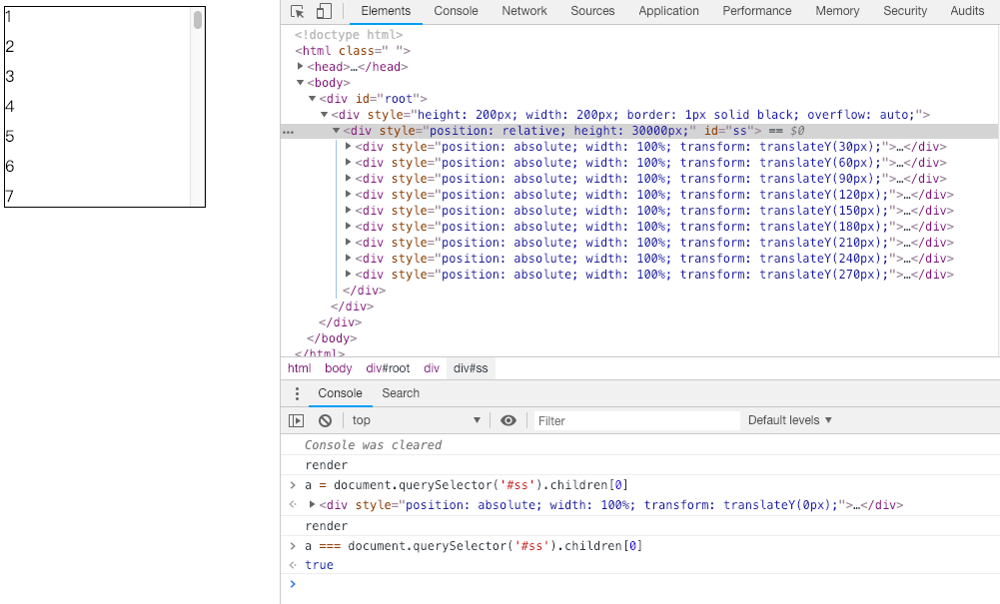The width and height of the screenshot is (1000, 604).
Task: Select the Console drawer tab
Action: [x=340, y=393]
